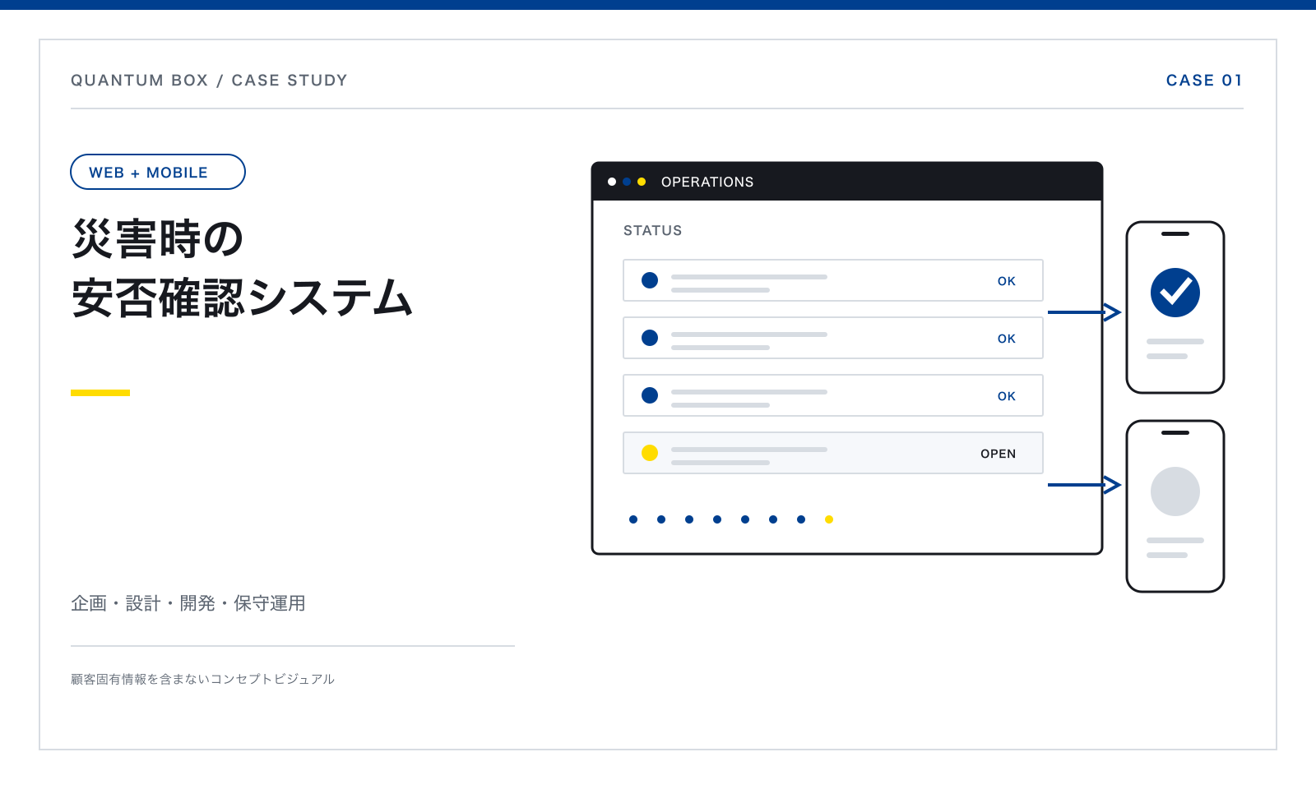Click the OPERATIONS window title
1316x789 pixels.
click(707, 182)
